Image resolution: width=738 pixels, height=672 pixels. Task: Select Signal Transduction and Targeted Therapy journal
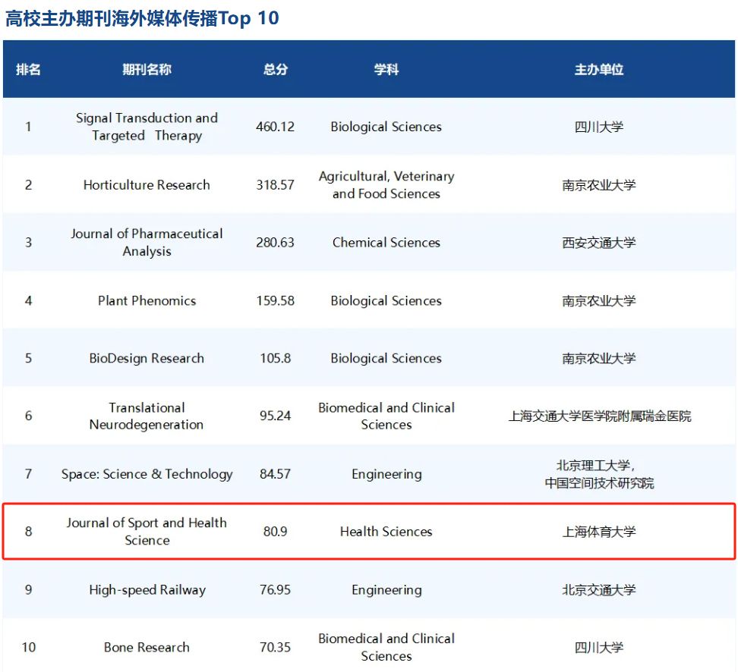147,127
